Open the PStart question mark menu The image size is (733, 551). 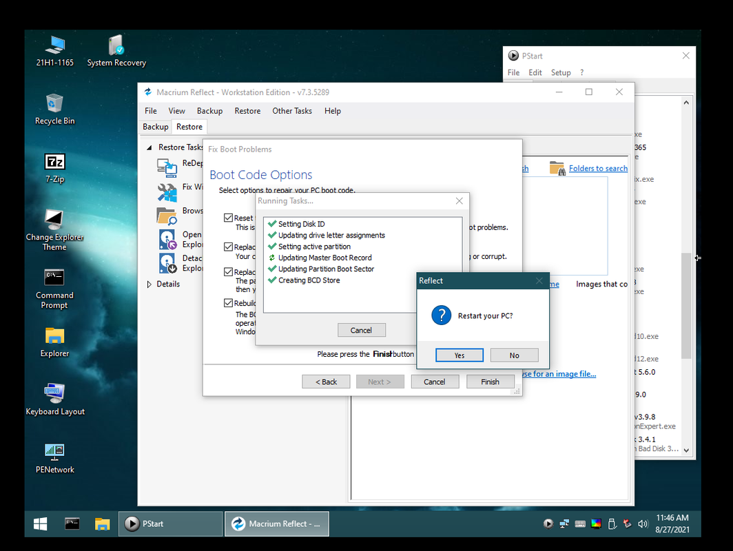pyautogui.click(x=581, y=72)
